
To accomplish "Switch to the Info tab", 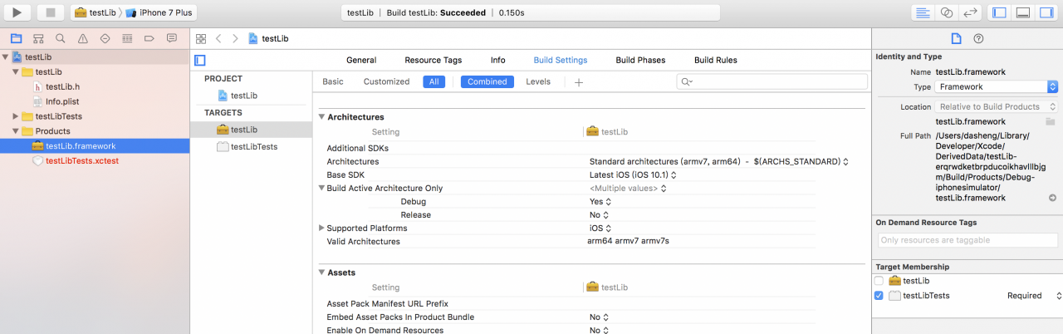I will coord(498,60).
